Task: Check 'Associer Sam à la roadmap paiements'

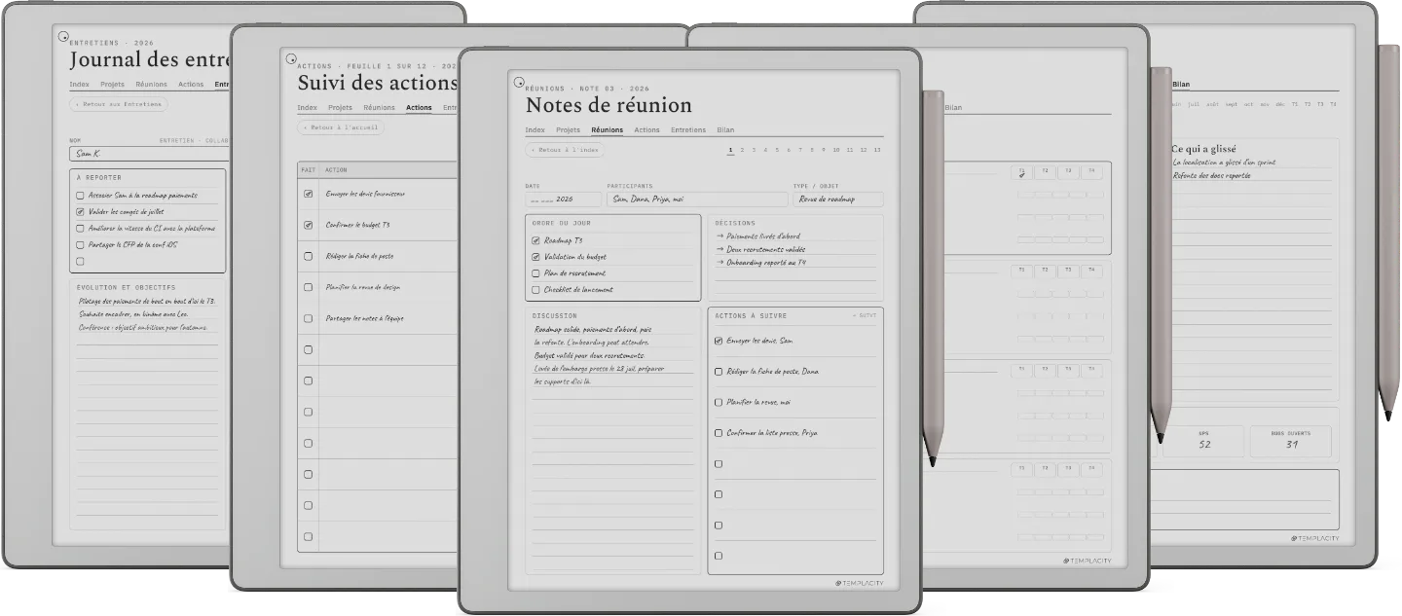Action: coord(80,195)
